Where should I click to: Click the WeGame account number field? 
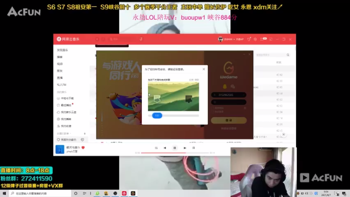click(x=229, y=95)
